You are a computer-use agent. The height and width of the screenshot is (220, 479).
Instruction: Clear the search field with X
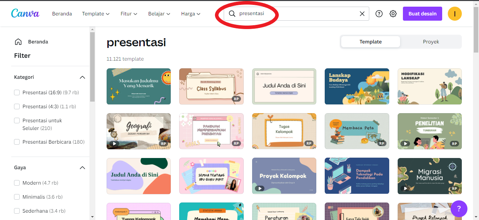pyautogui.click(x=362, y=14)
